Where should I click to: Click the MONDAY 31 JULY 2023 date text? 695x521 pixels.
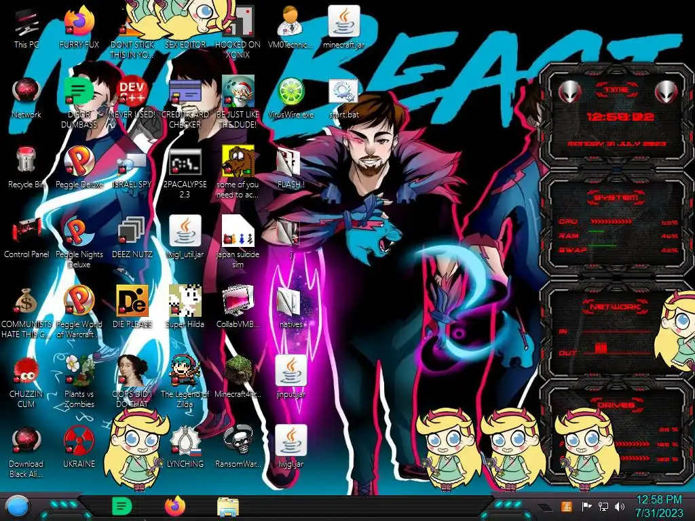(617, 144)
